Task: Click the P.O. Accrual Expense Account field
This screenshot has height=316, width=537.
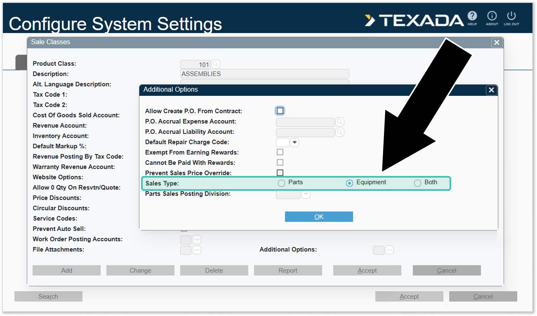Action: [x=305, y=122]
